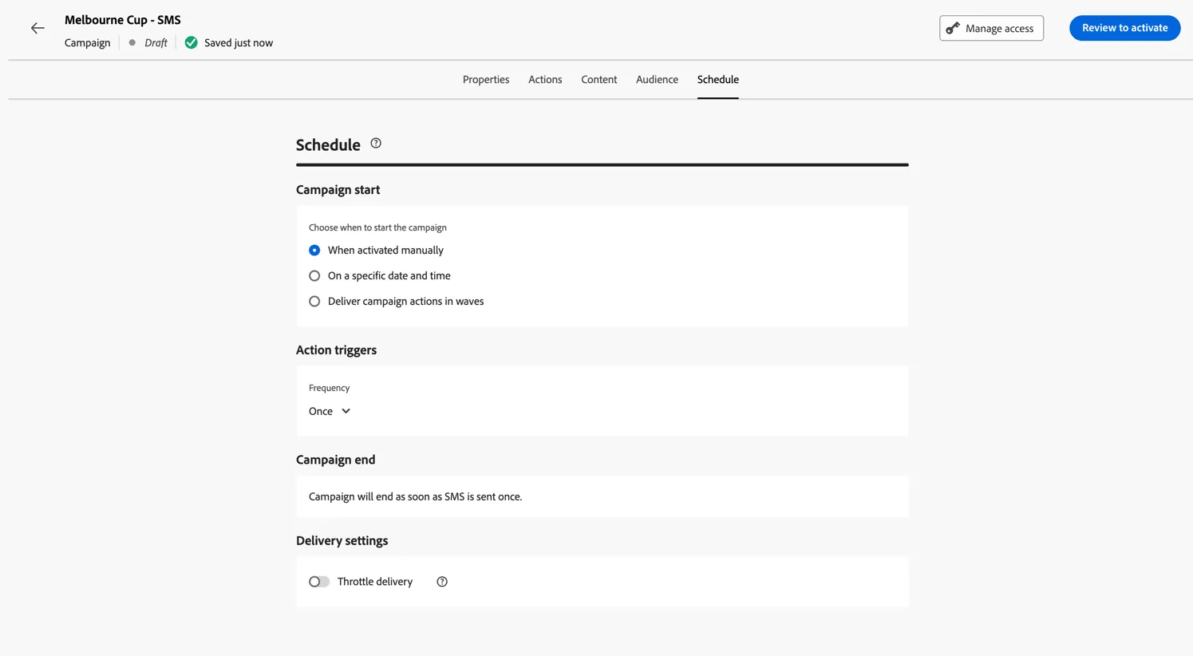Open the Frequency Once dropdown
Image resolution: width=1193 pixels, height=656 pixels.
pyautogui.click(x=330, y=411)
